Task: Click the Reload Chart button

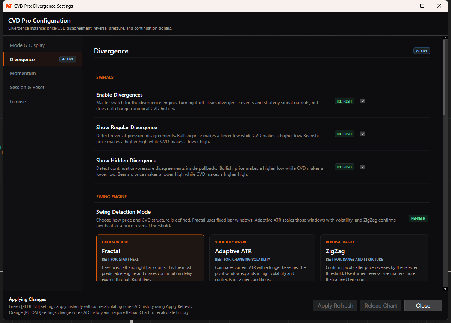Action: [381, 306]
